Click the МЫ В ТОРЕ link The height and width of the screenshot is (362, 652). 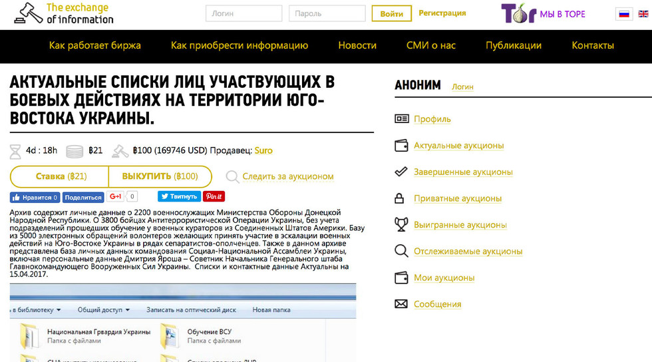(562, 14)
